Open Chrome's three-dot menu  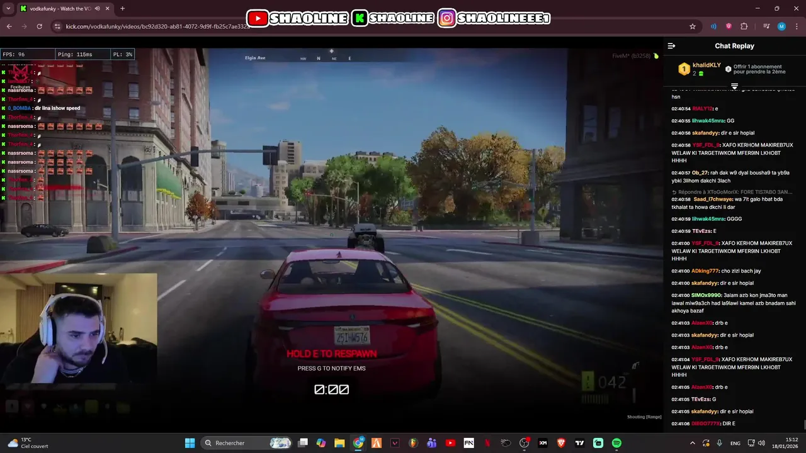[797, 26]
